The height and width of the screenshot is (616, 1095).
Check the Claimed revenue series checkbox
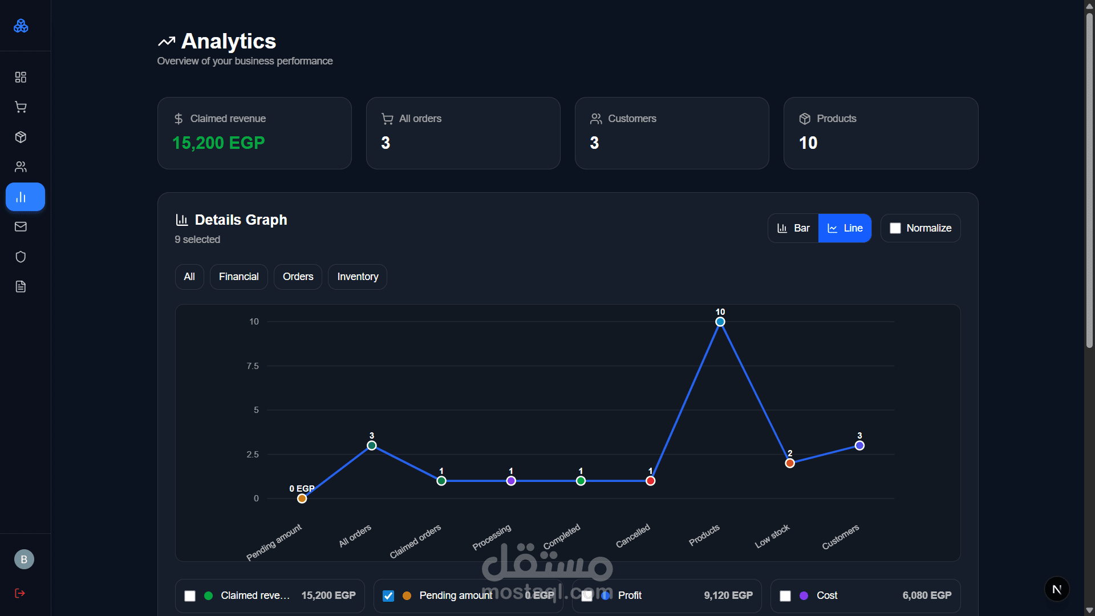point(190,596)
